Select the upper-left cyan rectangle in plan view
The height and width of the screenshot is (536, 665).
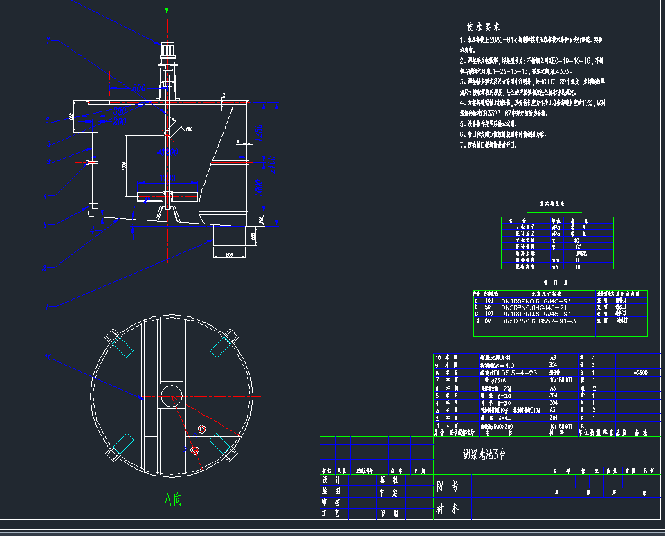[x=124, y=347]
